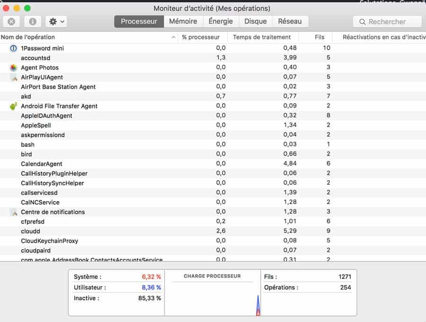Click the process info (i) icon
This screenshot has height=322, width=426.
tap(32, 21)
